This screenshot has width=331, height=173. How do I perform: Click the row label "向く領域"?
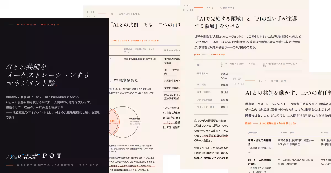(201, 85)
